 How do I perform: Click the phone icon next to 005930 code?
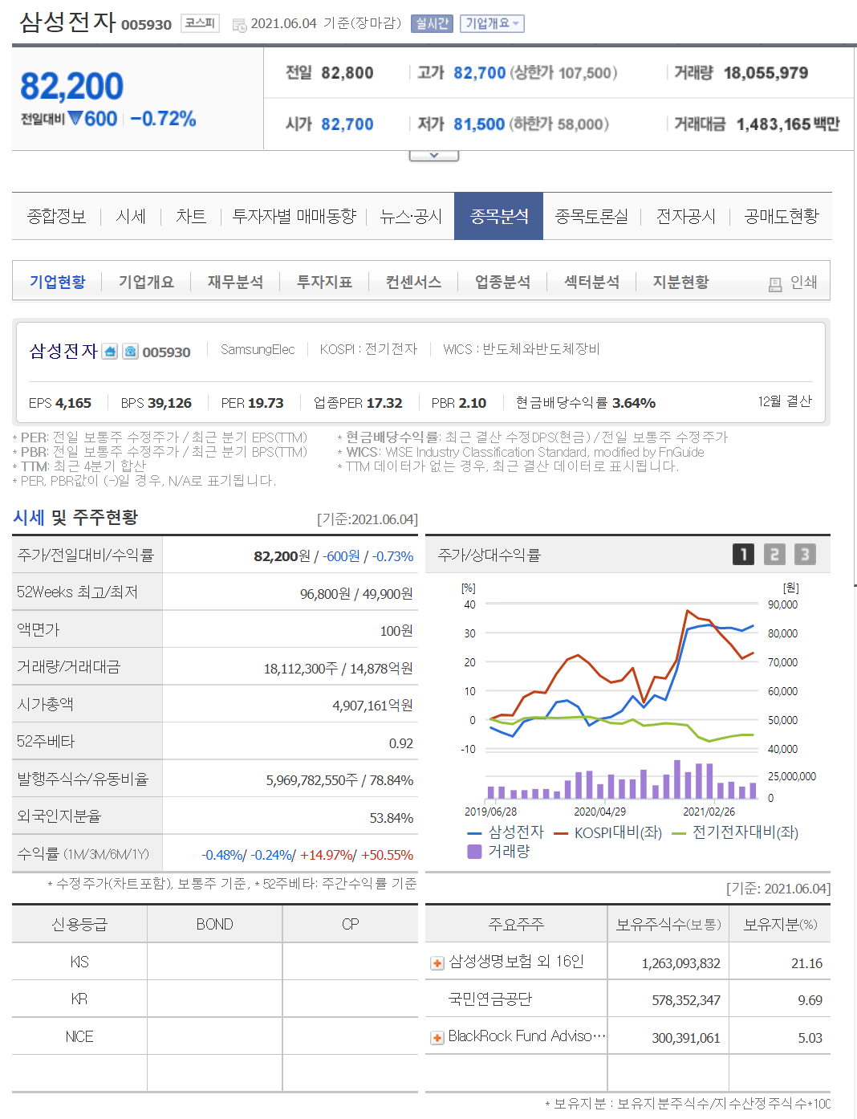click(131, 352)
